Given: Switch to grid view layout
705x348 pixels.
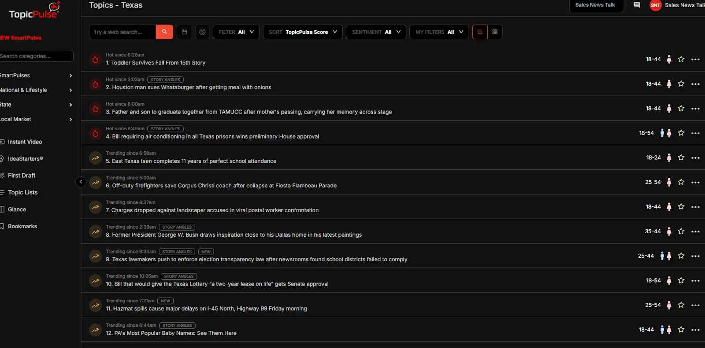Looking at the screenshot, I should 495,32.
